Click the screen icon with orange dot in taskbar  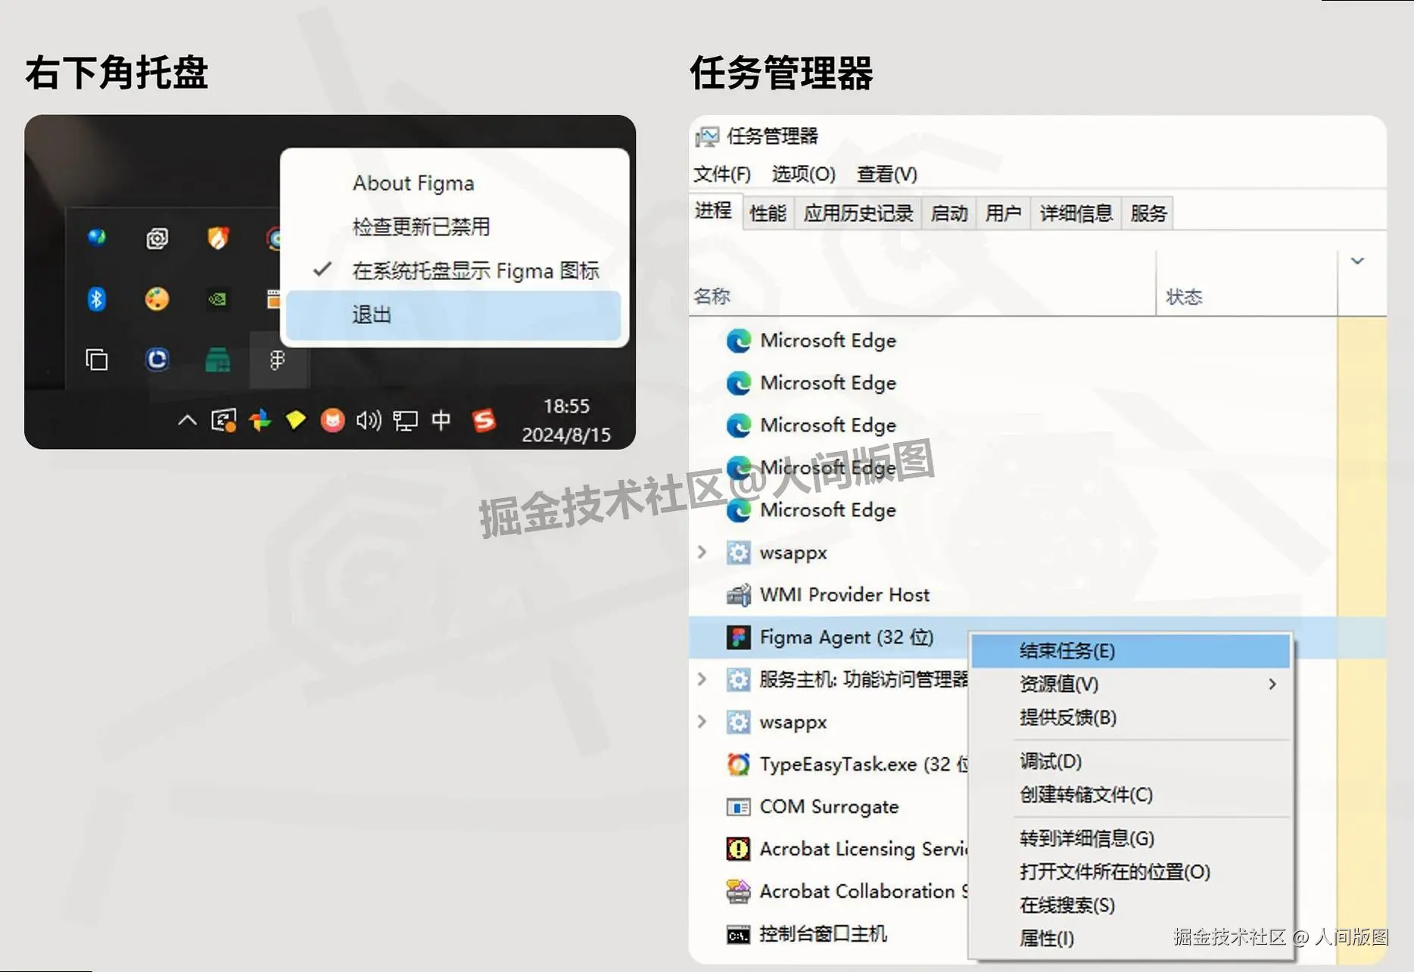[x=223, y=420]
